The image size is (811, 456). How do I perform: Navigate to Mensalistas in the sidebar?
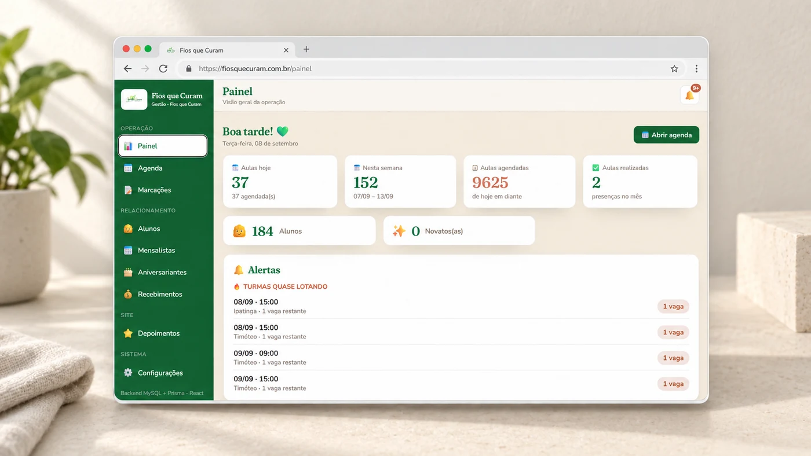(163, 251)
